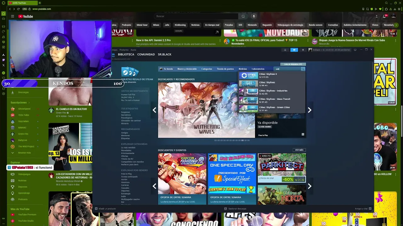403x226 pixels.
Task: Open YouTube create/upload icon
Action: pyautogui.click(x=377, y=16)
